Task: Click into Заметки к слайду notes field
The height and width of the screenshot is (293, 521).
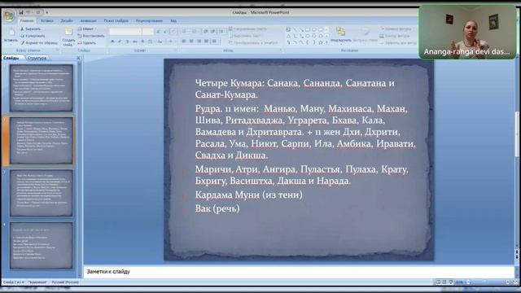Action: [299, 272]
